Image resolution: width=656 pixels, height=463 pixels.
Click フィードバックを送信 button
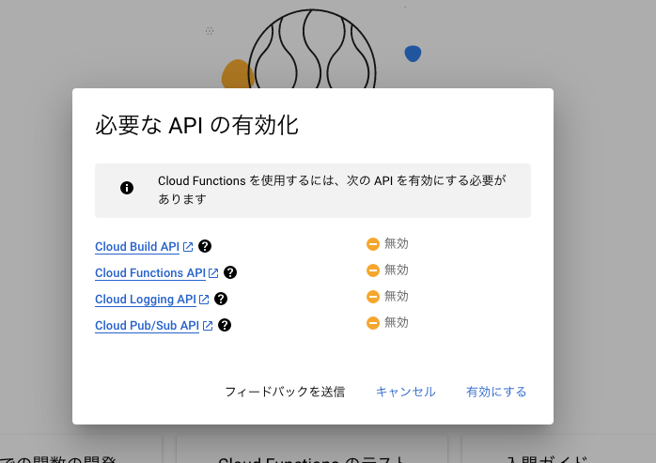coord(285,392)
